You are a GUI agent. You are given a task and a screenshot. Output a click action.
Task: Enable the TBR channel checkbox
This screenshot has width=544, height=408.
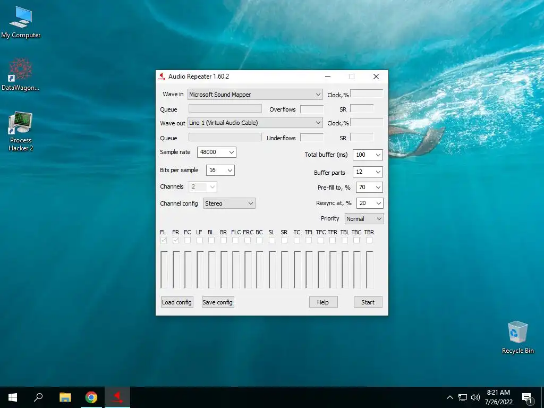(x=369, y=240)
